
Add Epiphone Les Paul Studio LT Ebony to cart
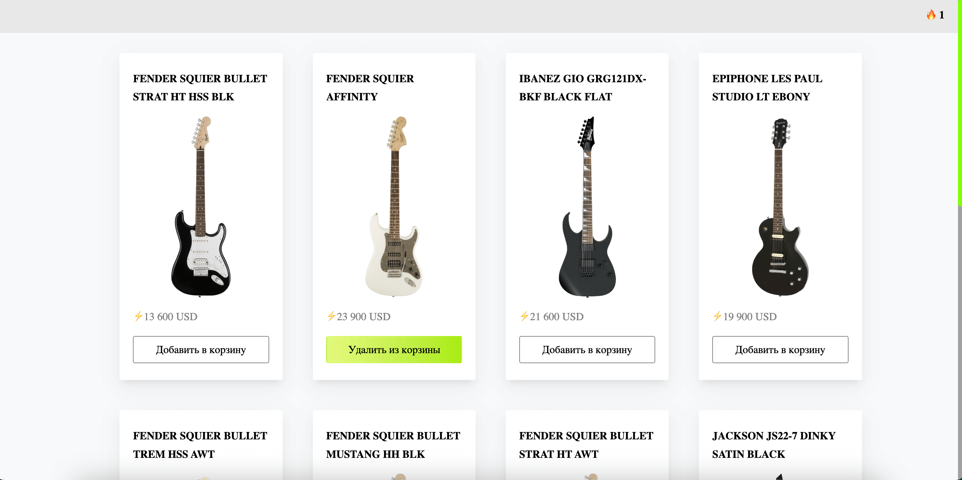780,349
